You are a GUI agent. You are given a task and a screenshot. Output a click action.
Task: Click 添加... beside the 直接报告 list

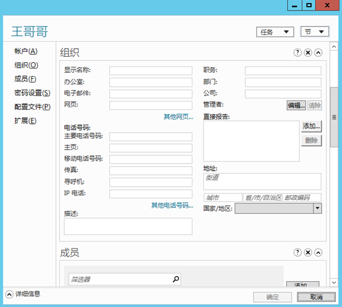(311, 126)
